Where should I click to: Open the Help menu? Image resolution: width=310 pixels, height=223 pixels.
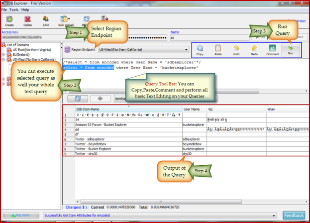(x=25, y=9)
